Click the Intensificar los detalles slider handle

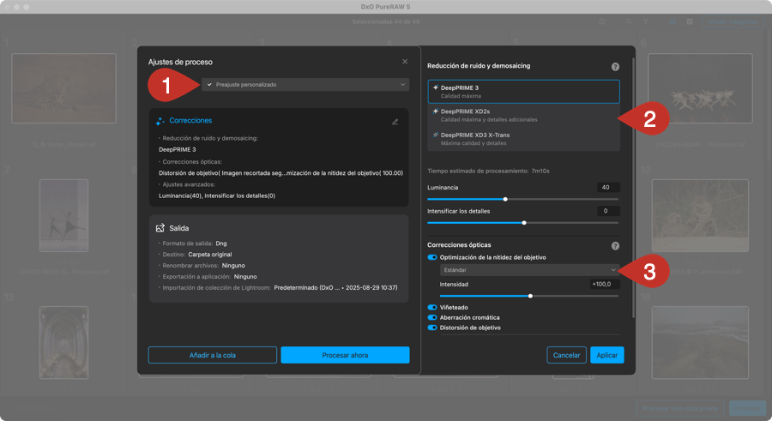(524, 223)
